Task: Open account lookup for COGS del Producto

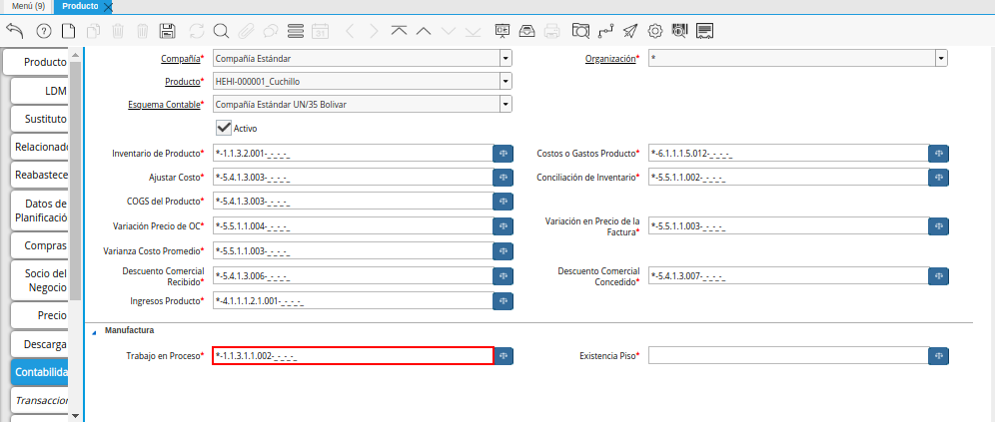Action: [503, 201]
